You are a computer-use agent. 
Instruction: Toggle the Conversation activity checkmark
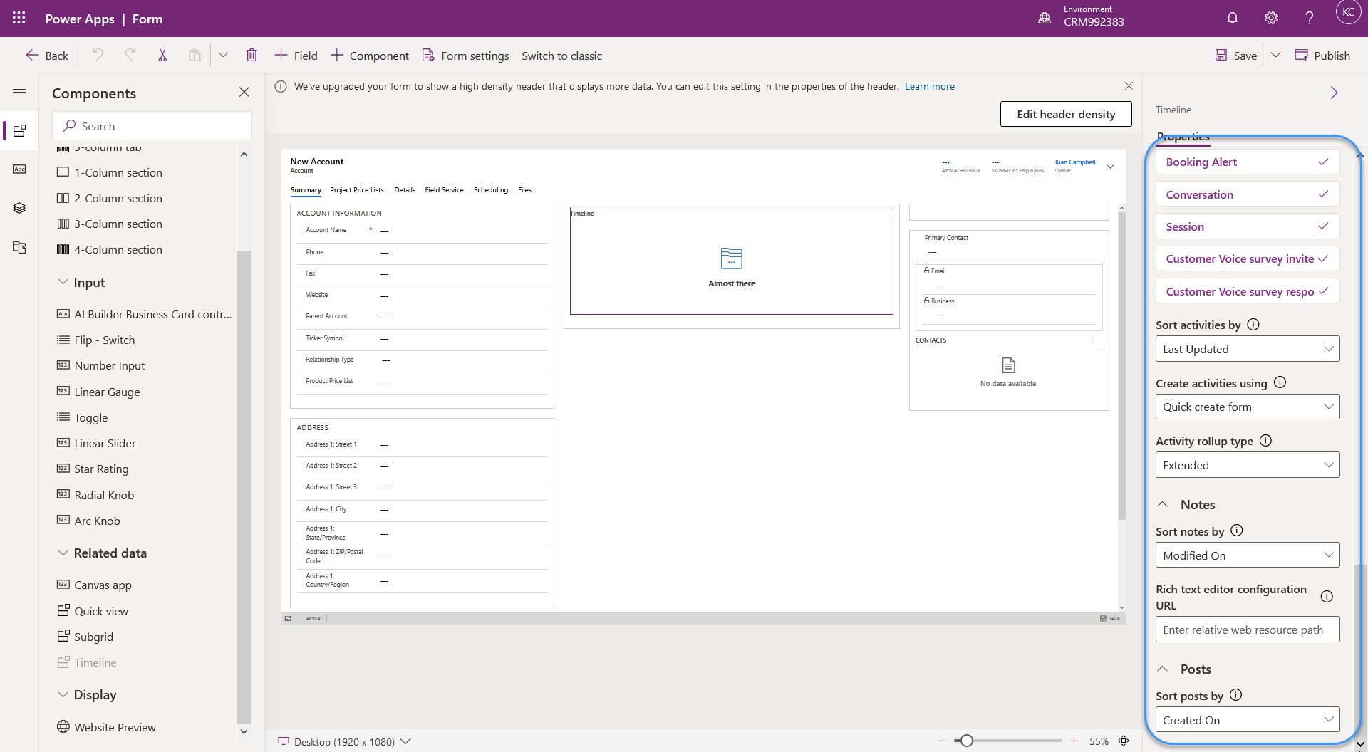coord(1323,194)
